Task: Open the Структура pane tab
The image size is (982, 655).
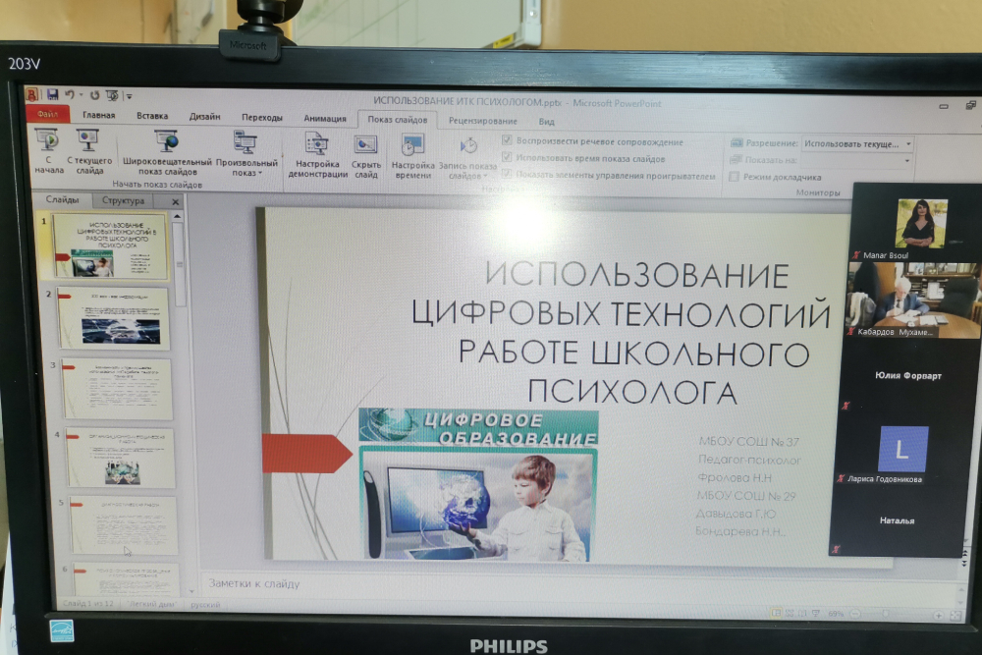Action: click(x=122, y=201)
